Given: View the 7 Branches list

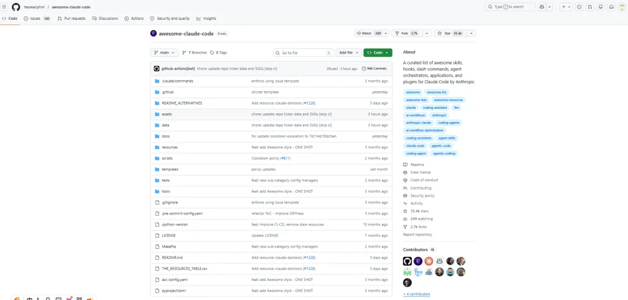Looking at the screenshot, I should pyautogui.click(x=195, y=52).
